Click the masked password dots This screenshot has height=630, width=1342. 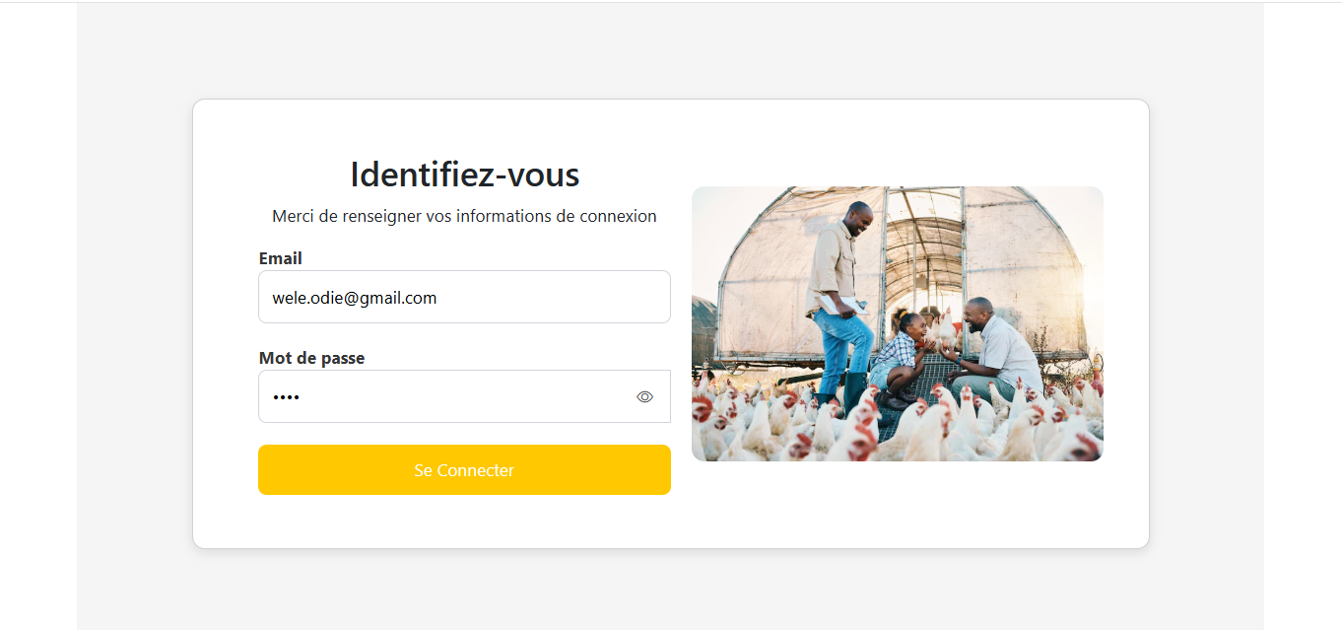coord(286,397)
